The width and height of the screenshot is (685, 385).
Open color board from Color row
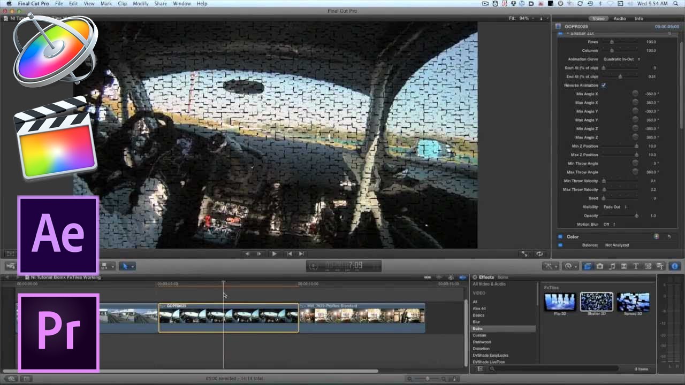[657, 236]
